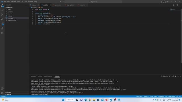Toggle secondary sidebar layout icon
The width and height of the screenshot is (182, 102).
(166, 2)
